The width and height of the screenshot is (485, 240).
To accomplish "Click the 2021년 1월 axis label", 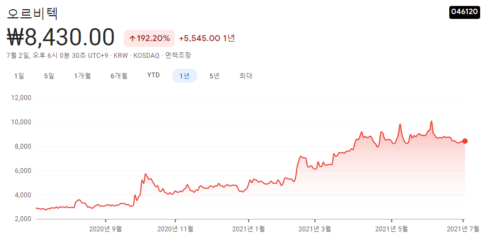I will [248, 229].
